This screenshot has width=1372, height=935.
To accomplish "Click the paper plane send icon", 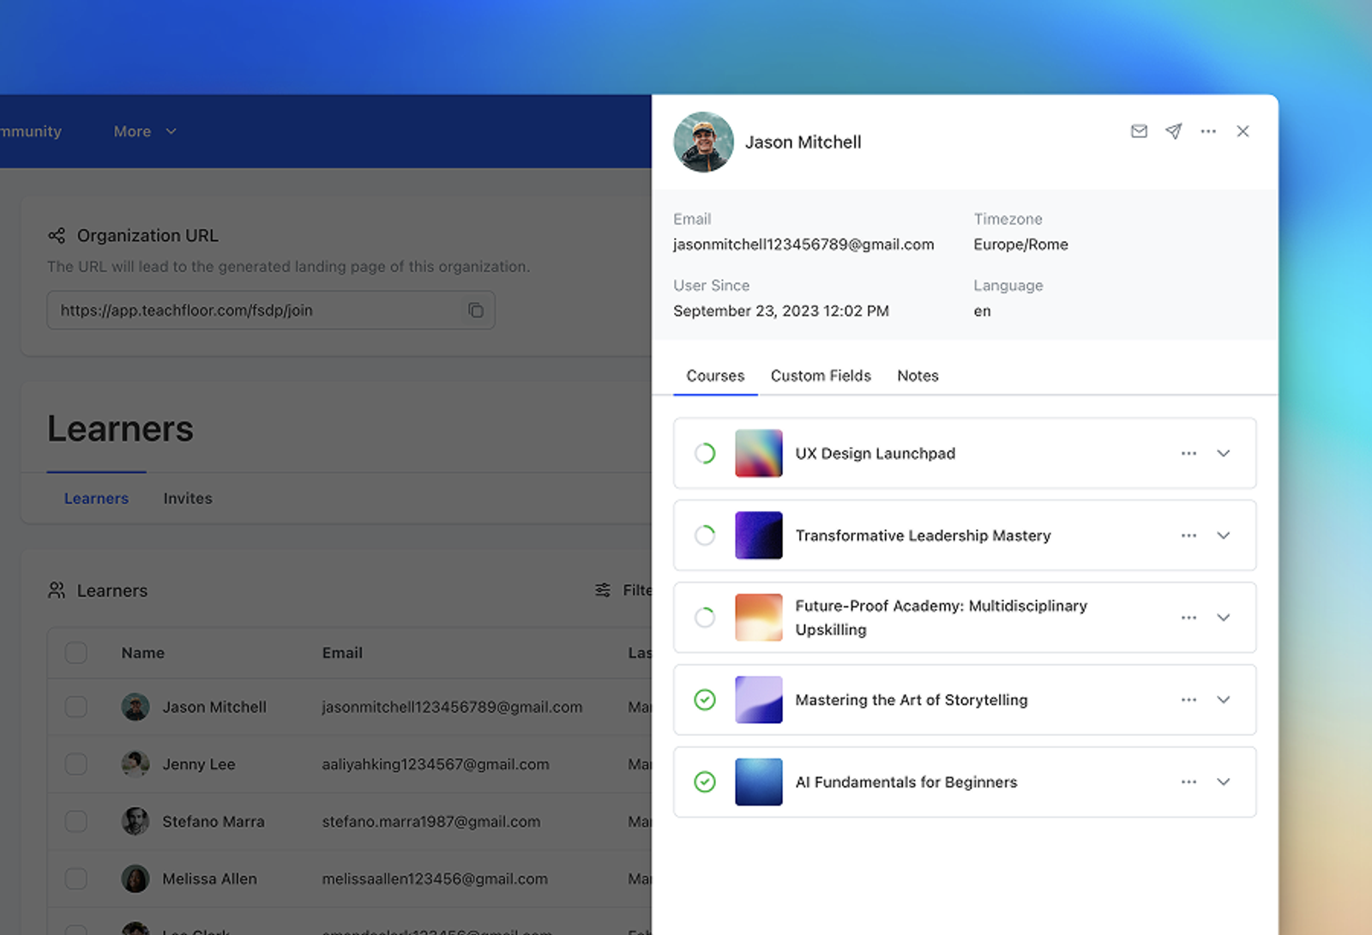I will click(1174, 131).
